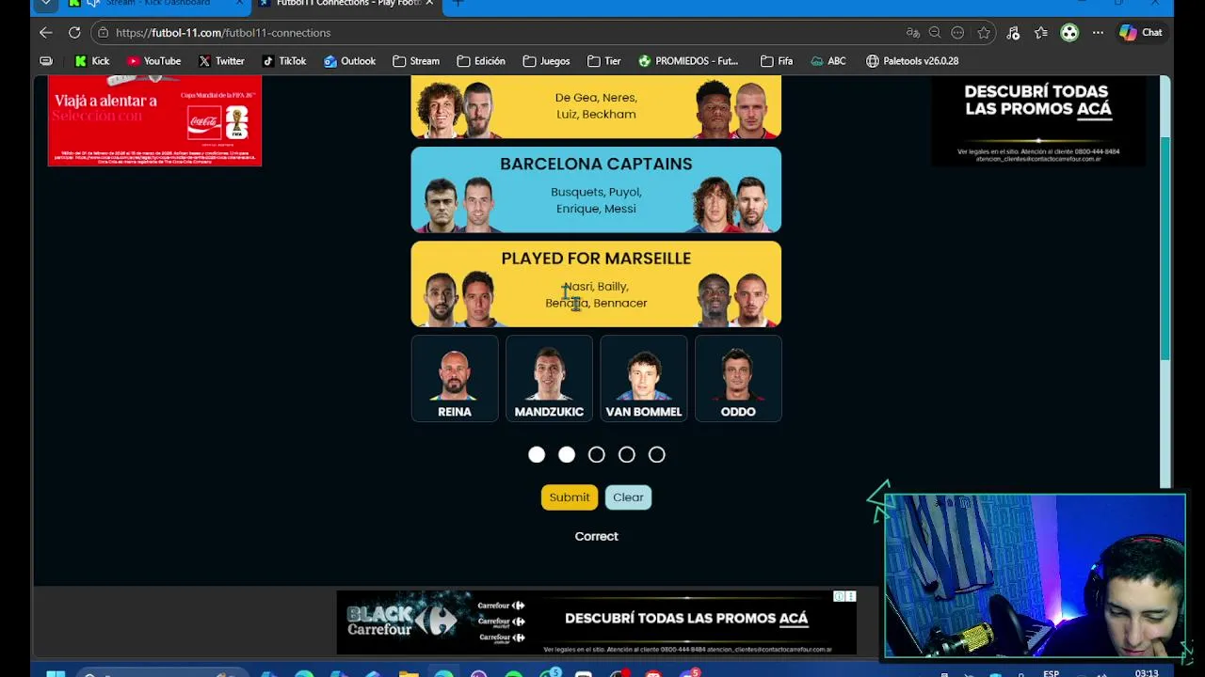
Task: Click the Clear button
Action: (x=628, y=497)
